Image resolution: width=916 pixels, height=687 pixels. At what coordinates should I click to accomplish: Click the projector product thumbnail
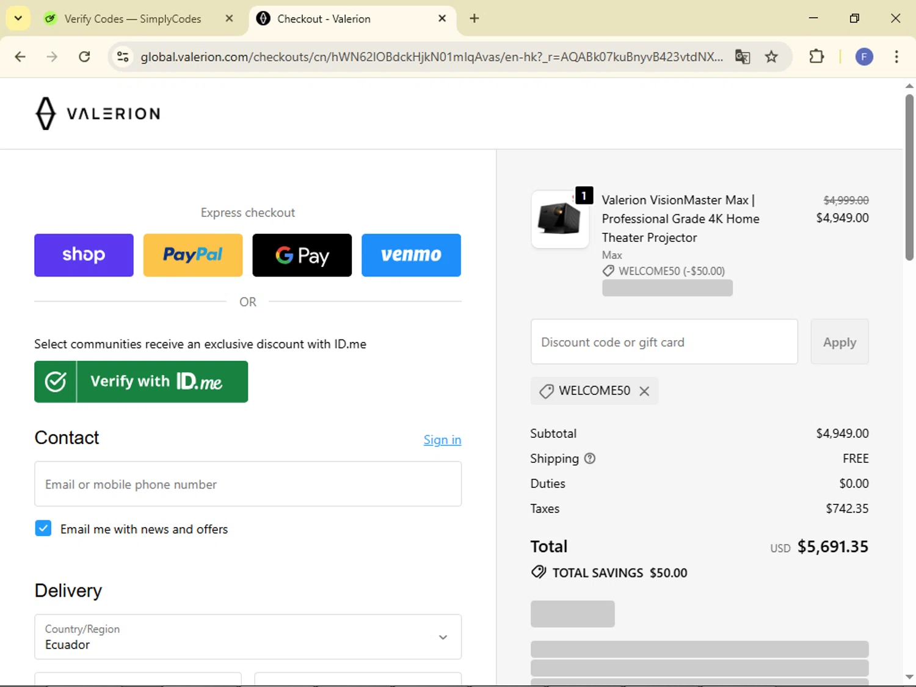[560, 219]
